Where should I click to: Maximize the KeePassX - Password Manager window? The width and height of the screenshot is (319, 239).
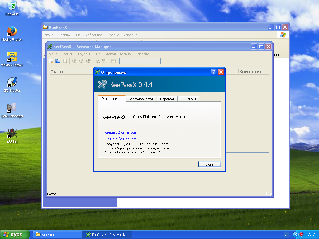[x=261, y=47]
